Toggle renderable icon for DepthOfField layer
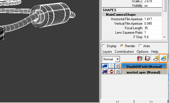Image resolution: width=169 pixels, height=103 pixels. 105,66
